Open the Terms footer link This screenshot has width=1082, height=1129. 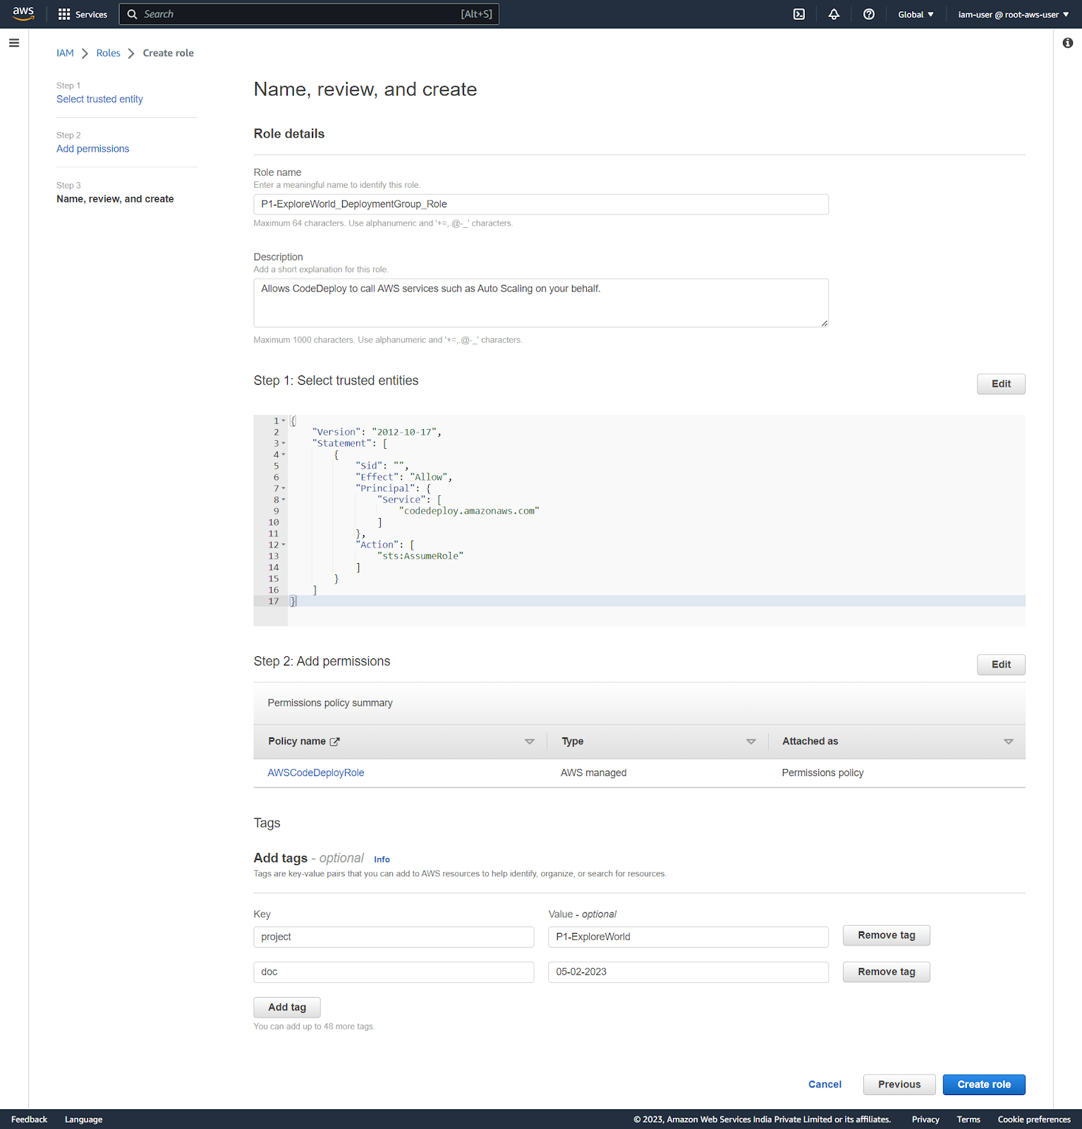[x=968, y=1120]
